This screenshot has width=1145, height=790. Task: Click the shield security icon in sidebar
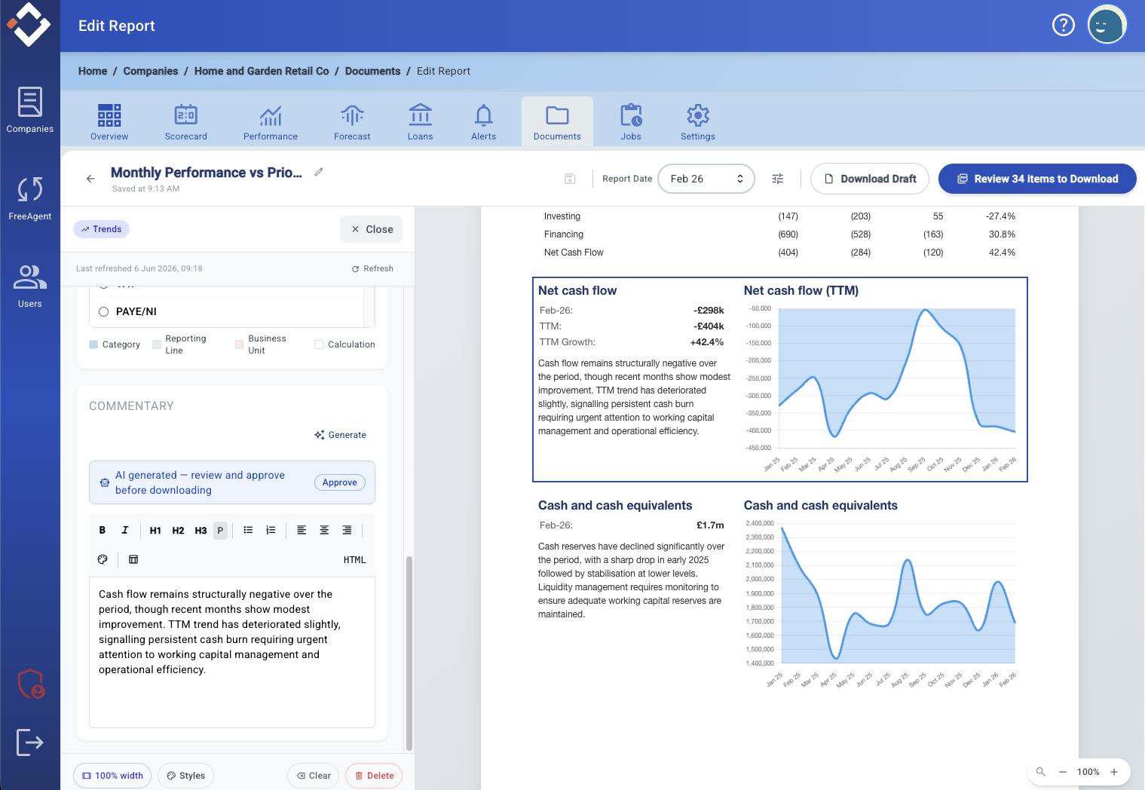point(31,684)
